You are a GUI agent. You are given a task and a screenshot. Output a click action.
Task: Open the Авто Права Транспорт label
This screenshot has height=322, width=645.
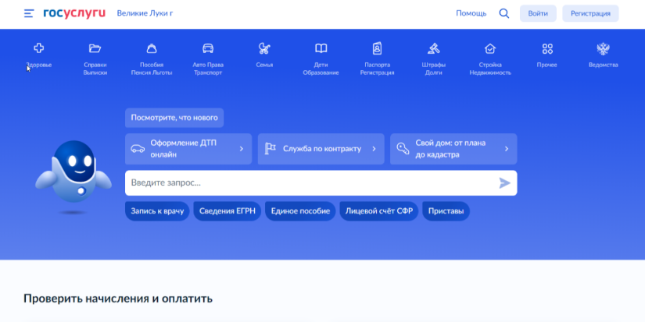(208, 69)
